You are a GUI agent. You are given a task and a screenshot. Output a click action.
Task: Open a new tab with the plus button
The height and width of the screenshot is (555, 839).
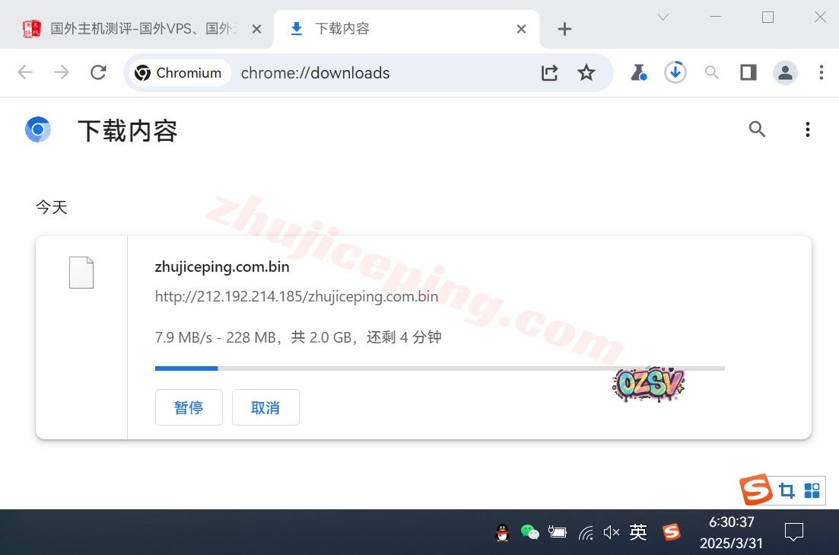click(564, 29)
